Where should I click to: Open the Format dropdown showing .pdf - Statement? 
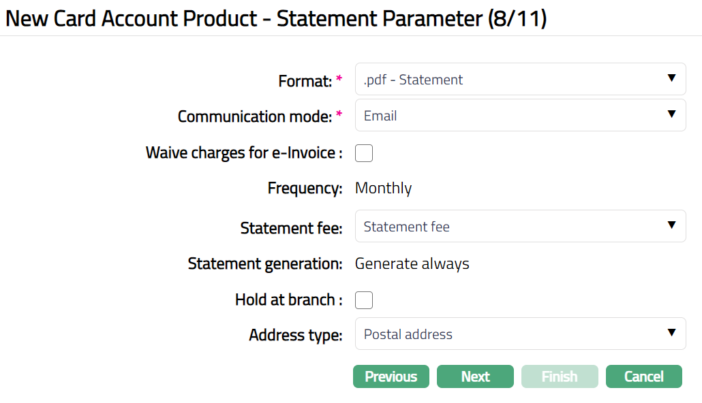click(511, 80)
